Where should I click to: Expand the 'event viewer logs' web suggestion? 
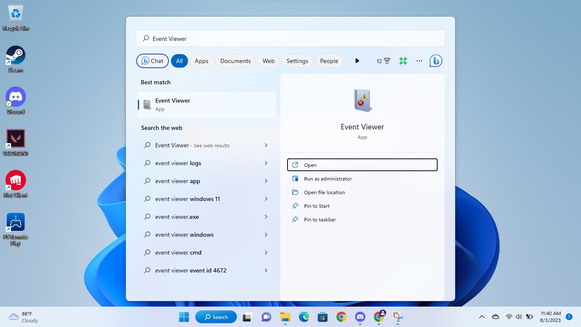tap(266, 163)
